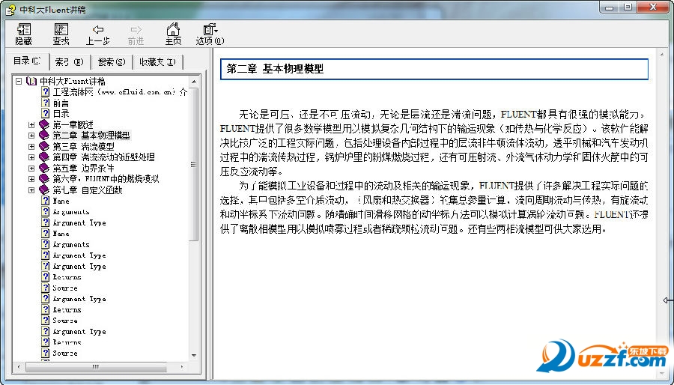Select the 第六章，FLUENT中的燃烧模拟 tree entry
The image size is (674, 385).
[106, 179]
